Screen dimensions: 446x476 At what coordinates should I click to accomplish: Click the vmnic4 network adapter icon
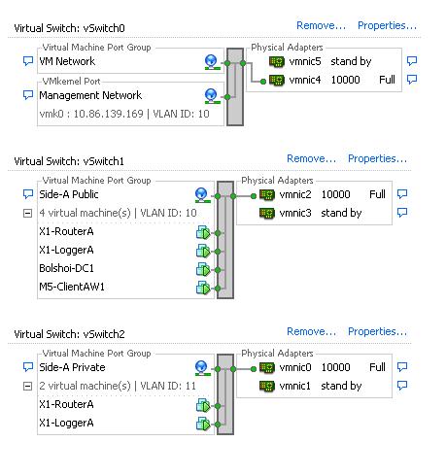click(x=277, y=80)
